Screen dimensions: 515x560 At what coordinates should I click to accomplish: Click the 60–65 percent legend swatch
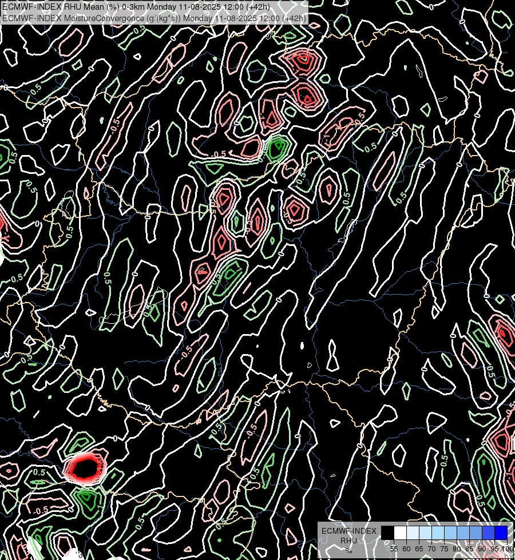(413, 533)
